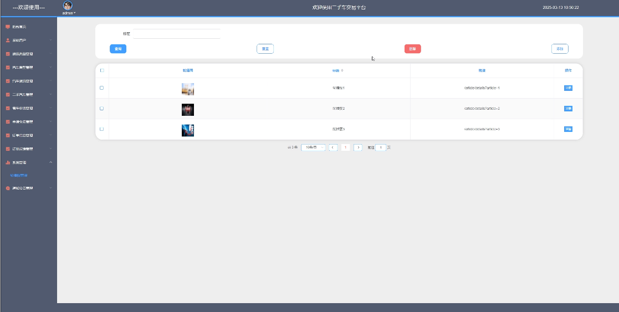Click the ---欢迎使用--- sidebar heading

click(x=29, y=8)
